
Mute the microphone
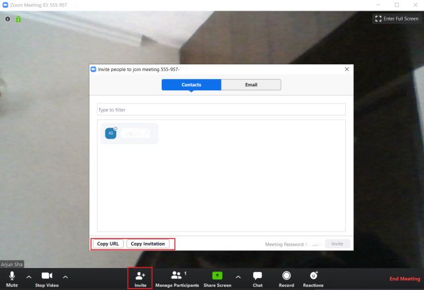pos(12,279)
